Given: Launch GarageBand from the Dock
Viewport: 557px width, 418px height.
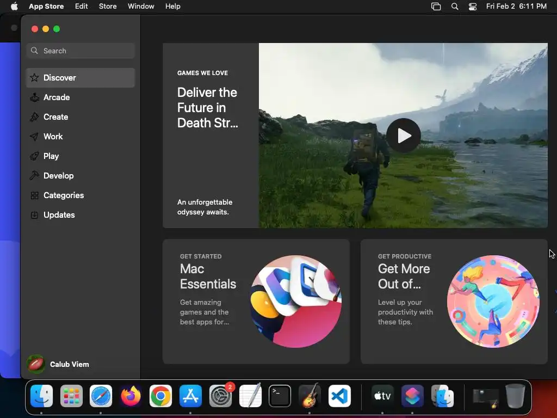Looking at the screenshot, I should point(310,395).
